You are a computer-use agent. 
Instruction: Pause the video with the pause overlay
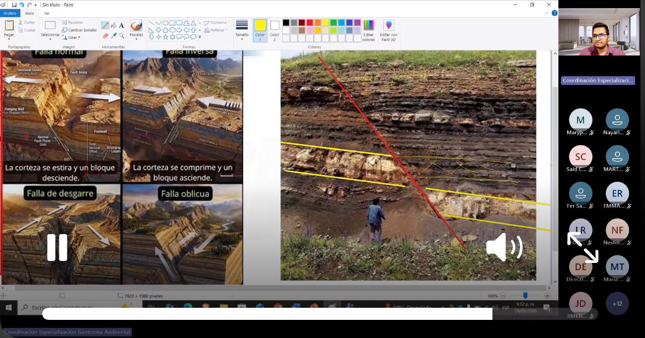[57, 247]
